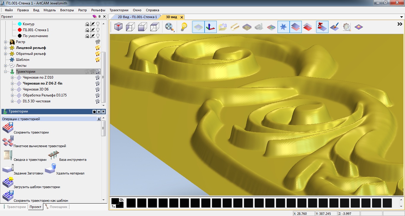Click the red colour dot of П1.001-Стенка 1
This screenshot has height=216, width=405.
click(20, 30)
